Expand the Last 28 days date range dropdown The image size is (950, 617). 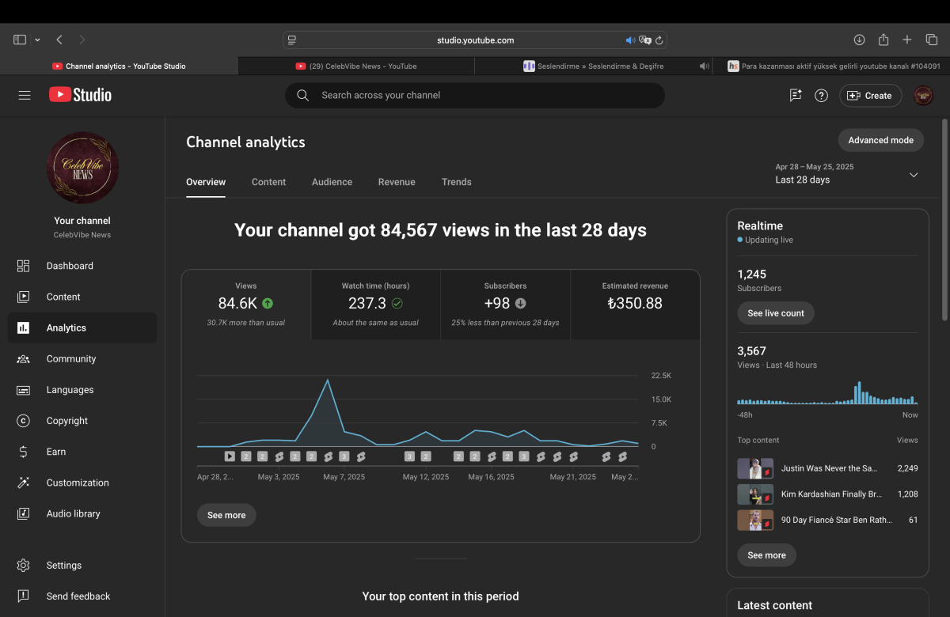pos(847,174)
